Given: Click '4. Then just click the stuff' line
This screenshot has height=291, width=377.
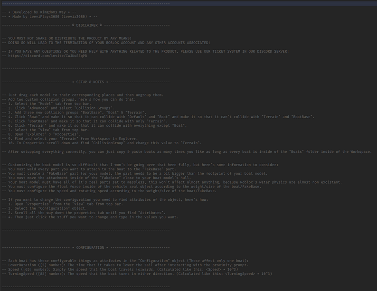Looking at the screenshot, I should click(90, 217).
